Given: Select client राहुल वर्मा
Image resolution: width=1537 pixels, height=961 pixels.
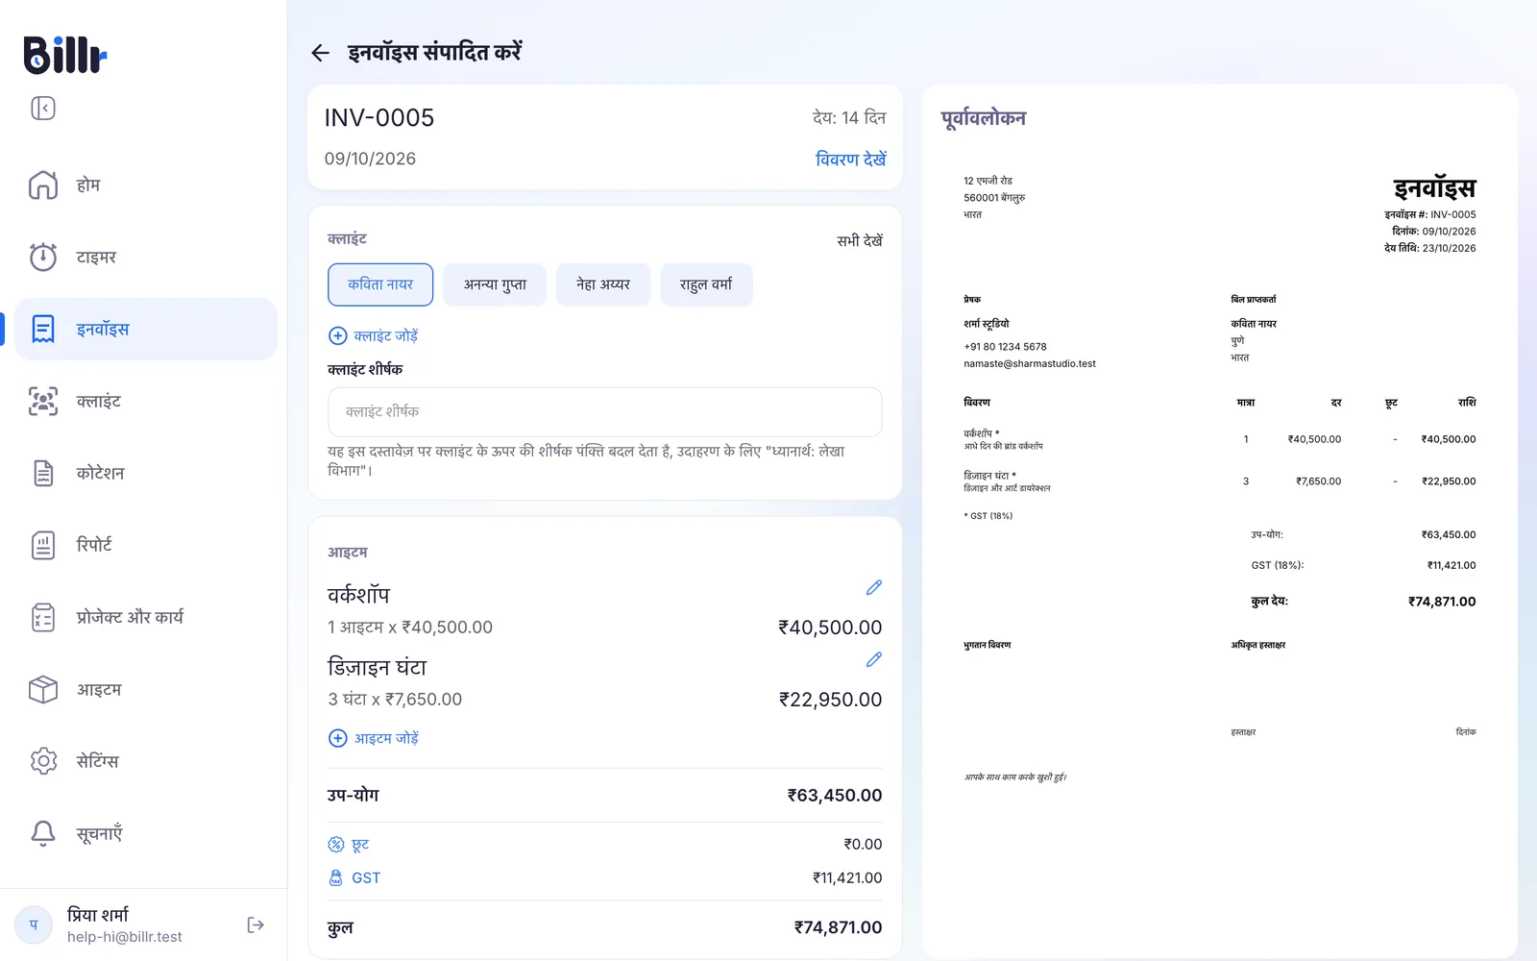Looking at the screenshot, I should (706, 284).
